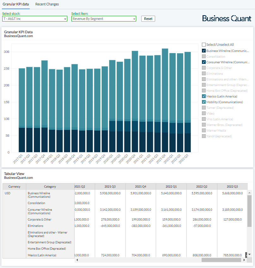Click the Category column header
Viewport: 255px width, 268px height.
pyautogui.click(x=50, y=187)
